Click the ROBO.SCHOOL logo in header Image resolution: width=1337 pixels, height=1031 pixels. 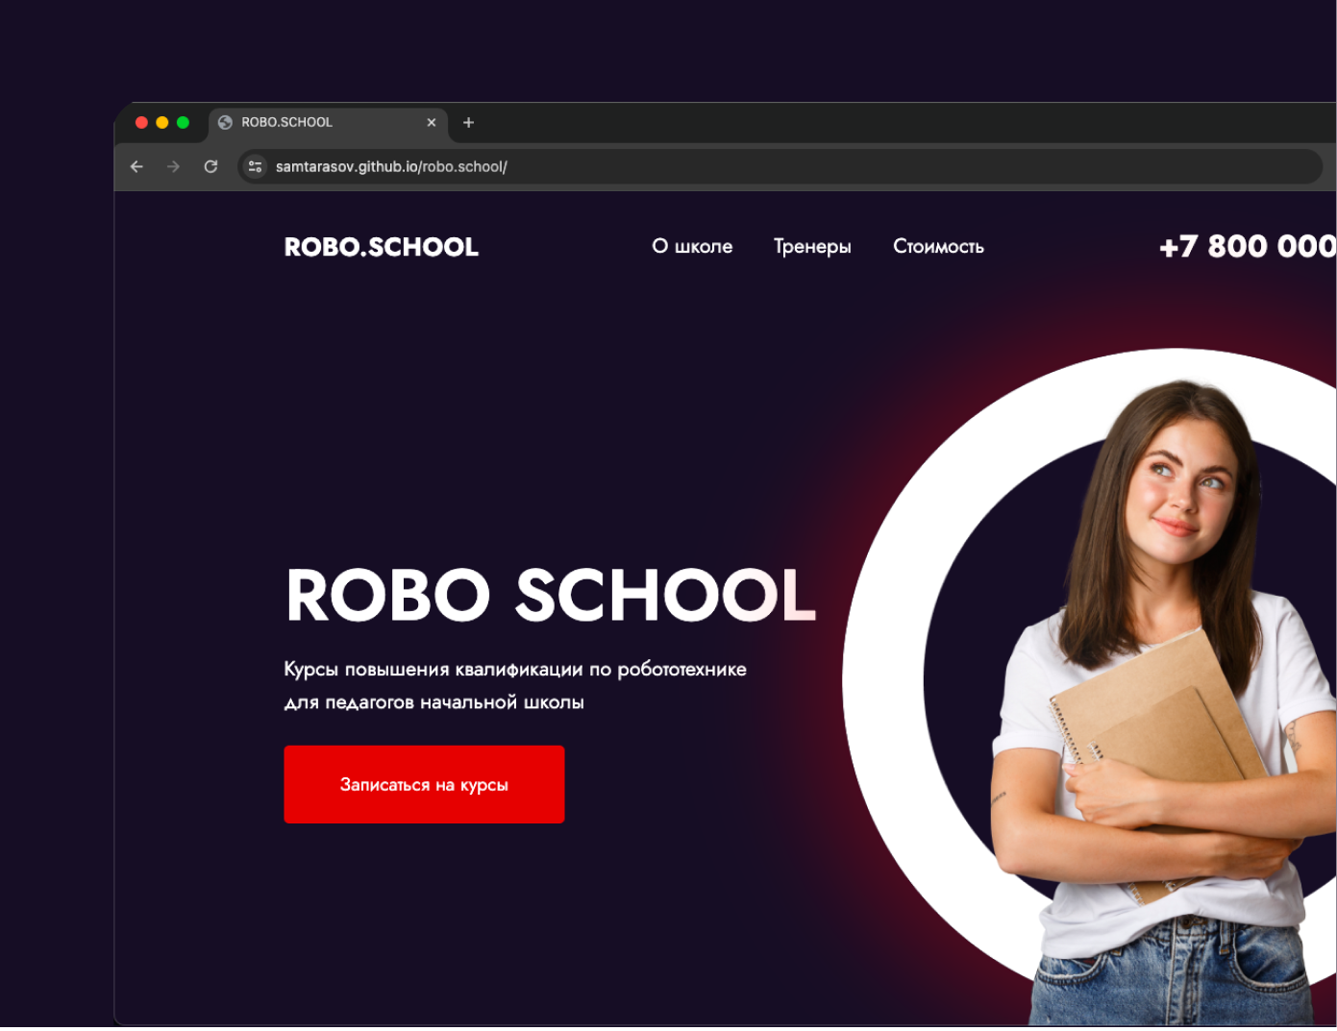382,247
